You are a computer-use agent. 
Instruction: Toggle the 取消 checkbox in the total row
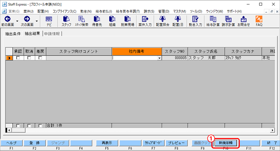29,126
